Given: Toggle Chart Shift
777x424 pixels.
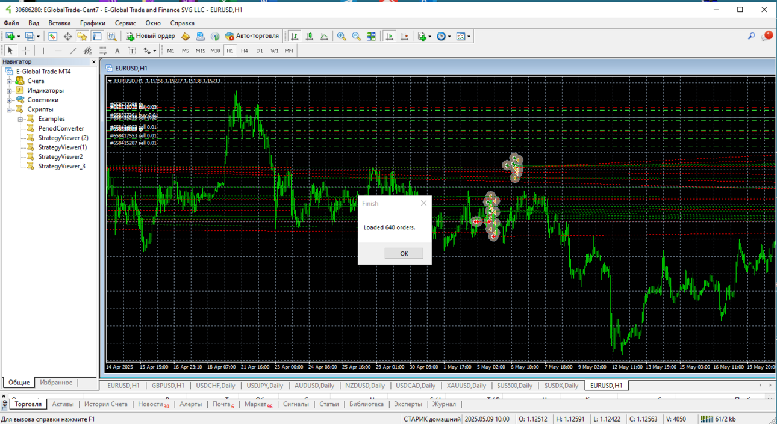Looking at the screenshot, I should tap(404, 36).
